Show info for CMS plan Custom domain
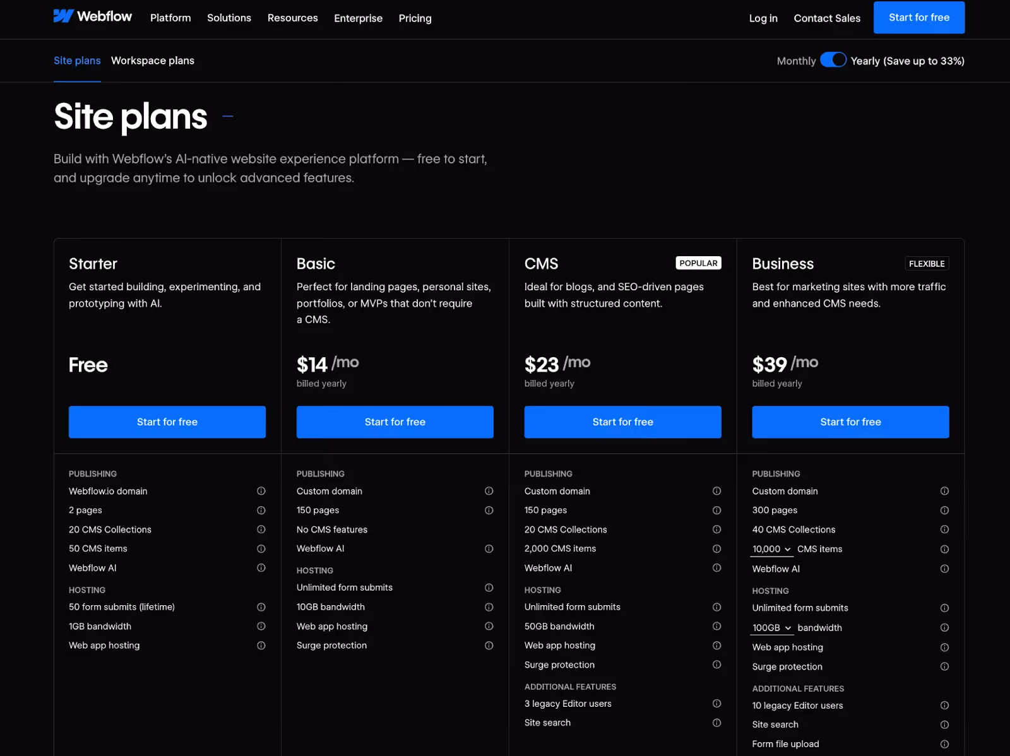This screenshot has height=756, width=1010. point(717,491)
